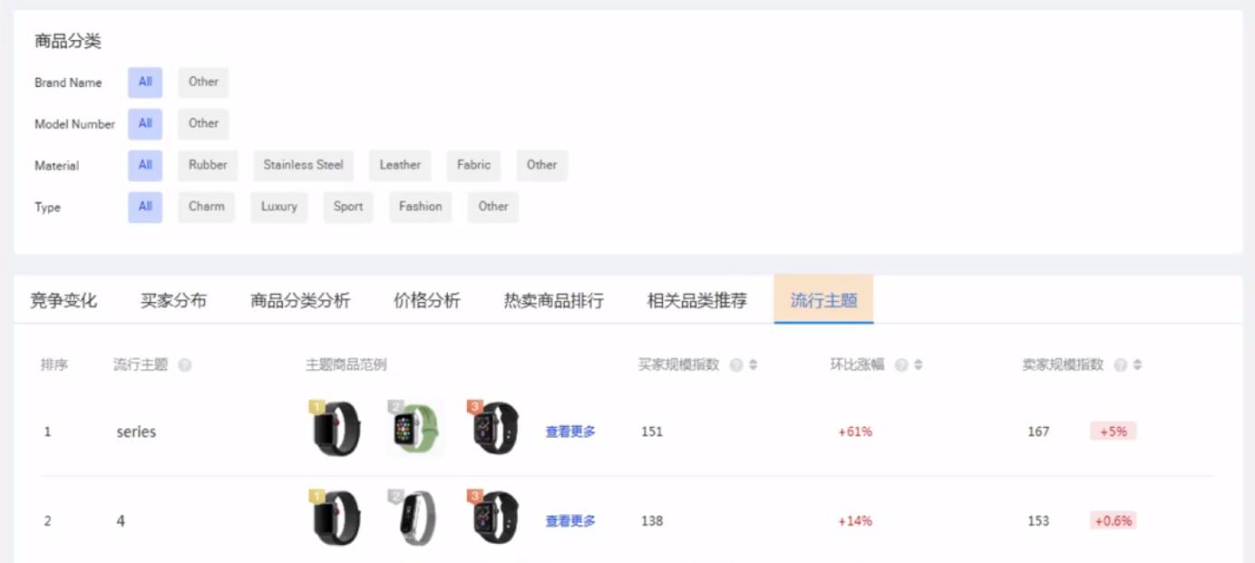The image size is (1255, 563).
Task: Switch to 竞争变化 tab
Action: (63, 300)
